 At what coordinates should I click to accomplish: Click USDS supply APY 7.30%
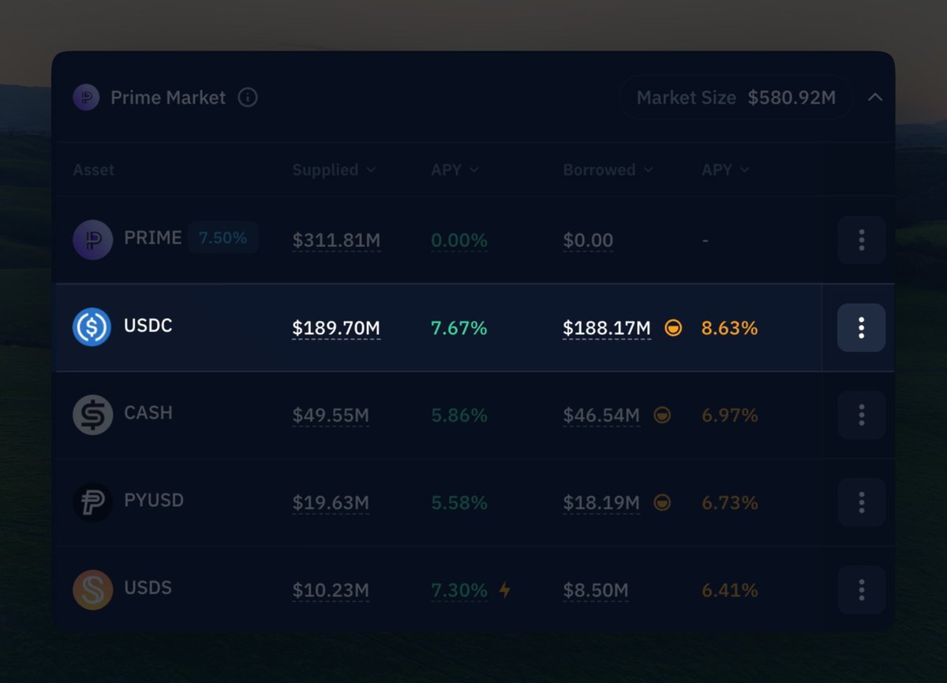pyautogui.click(x=459, y=591)
